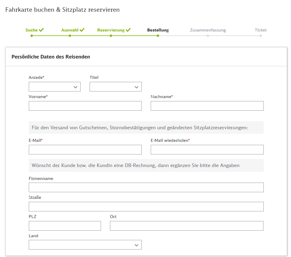
Task: Select the Ort city field
Action: (186, 226)
